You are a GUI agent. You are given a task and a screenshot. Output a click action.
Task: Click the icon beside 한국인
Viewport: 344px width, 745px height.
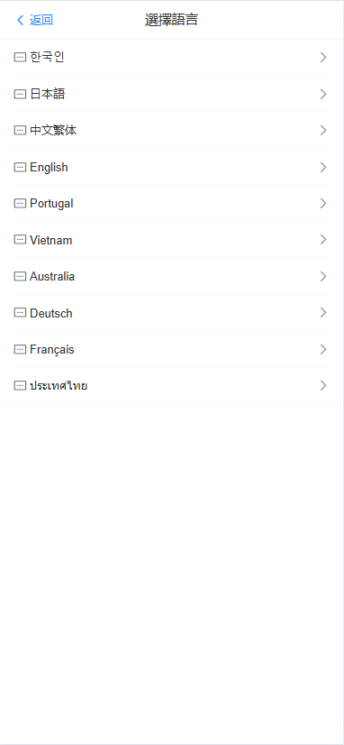20,58
